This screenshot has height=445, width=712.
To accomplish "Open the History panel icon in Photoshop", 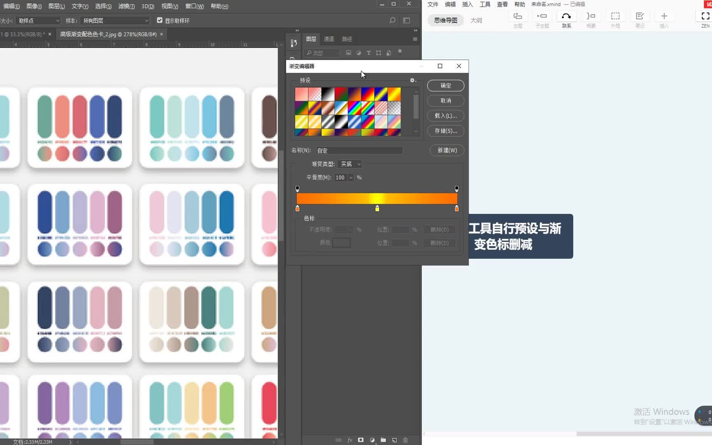I will (294, 43).
